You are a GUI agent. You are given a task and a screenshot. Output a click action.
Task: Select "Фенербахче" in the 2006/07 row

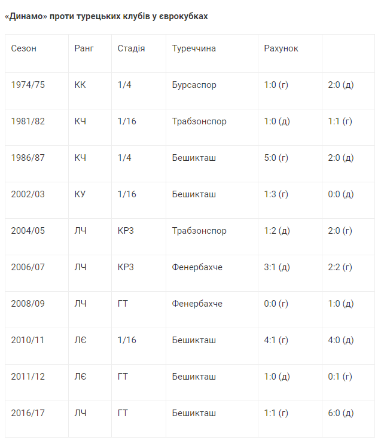[197, 267]
